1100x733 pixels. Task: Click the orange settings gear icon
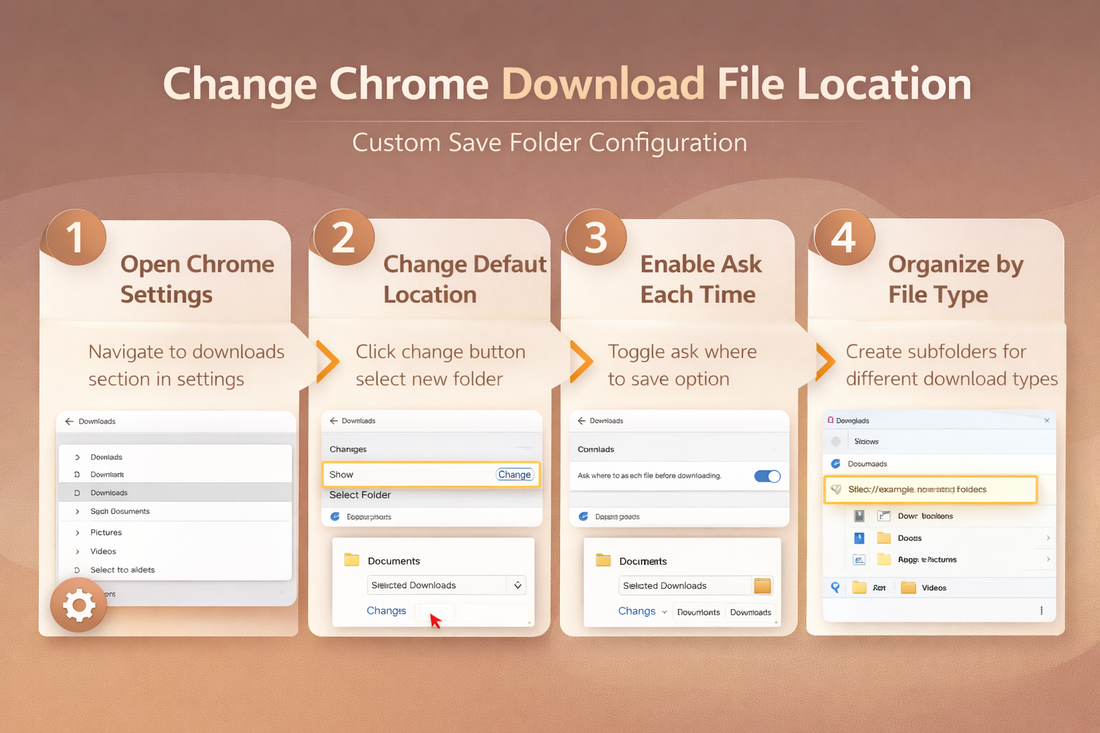pos(79,606)
